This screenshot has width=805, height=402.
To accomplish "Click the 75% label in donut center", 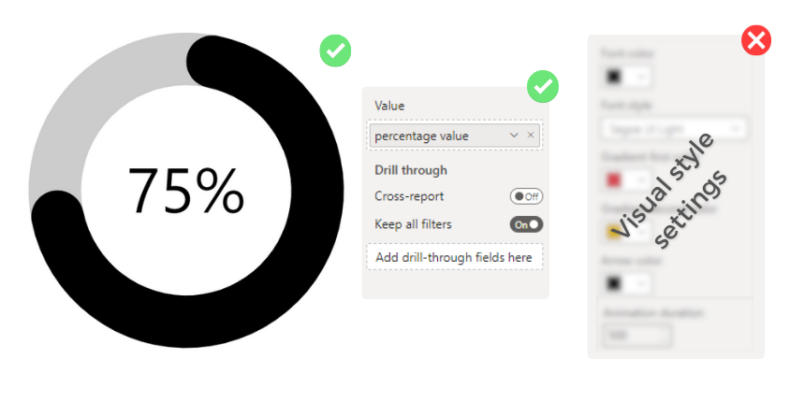I will [186, 191].
